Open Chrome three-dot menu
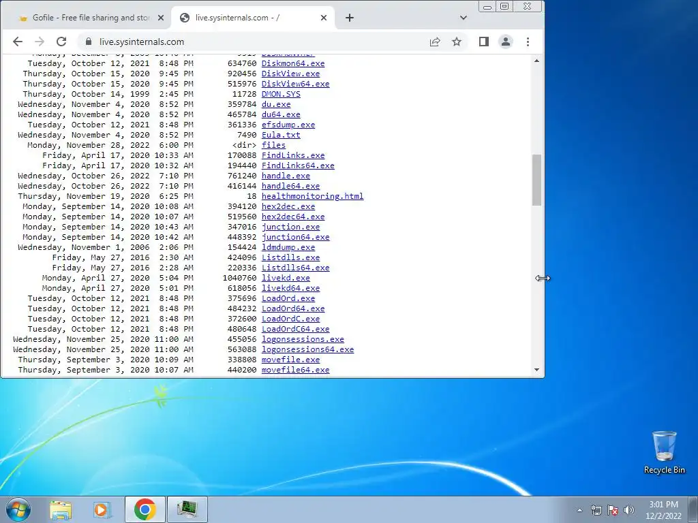 (x=528, y=42)
